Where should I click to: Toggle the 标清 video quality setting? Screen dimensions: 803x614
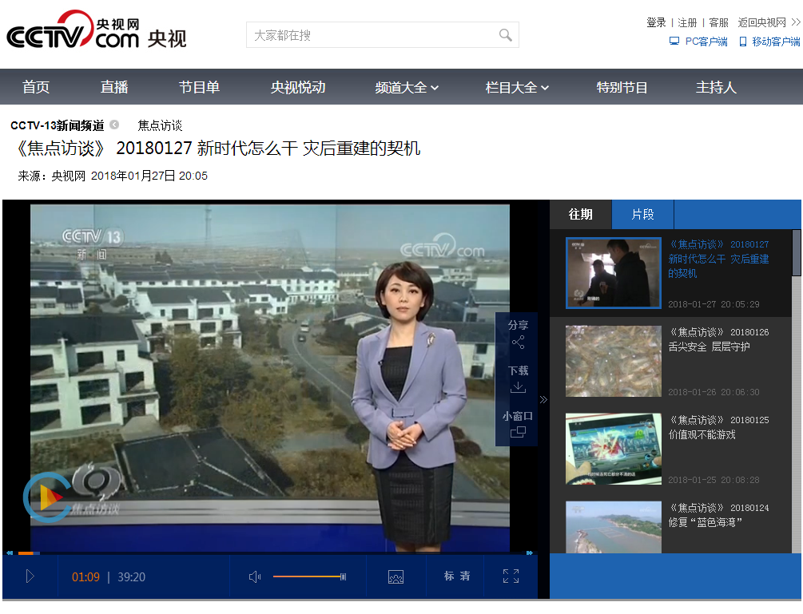pyautogui.click(x=457, y=576)
